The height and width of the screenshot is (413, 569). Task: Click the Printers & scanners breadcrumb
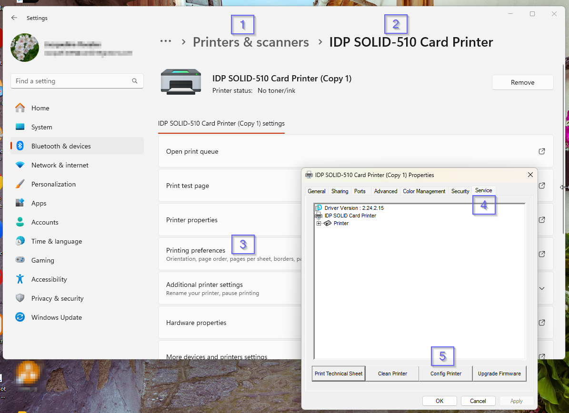(251, 42)
